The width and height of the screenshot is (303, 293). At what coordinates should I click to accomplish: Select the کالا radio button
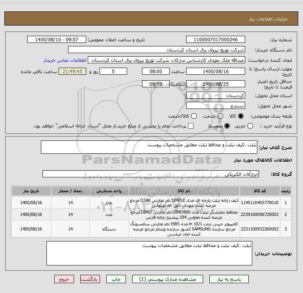[241, 116]
